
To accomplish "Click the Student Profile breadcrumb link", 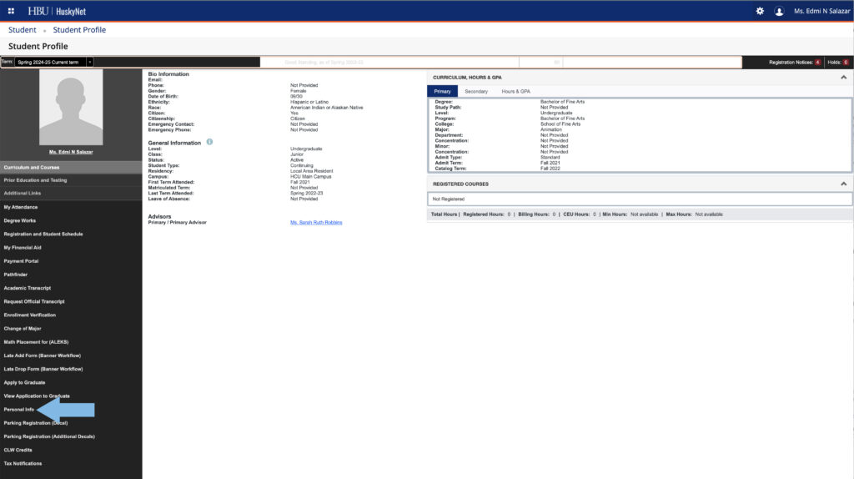I will point(79,30).
